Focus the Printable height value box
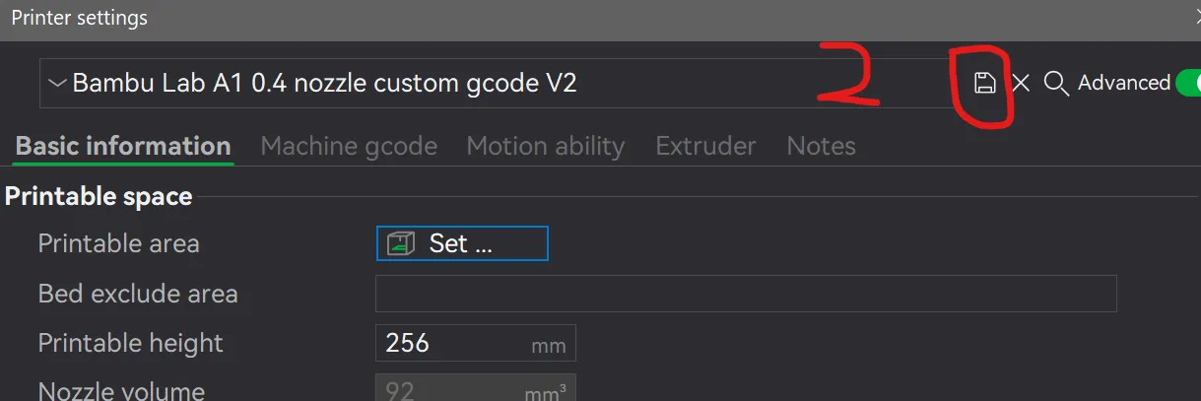The height and width of the screenshot is (401, 1201). 475,343
